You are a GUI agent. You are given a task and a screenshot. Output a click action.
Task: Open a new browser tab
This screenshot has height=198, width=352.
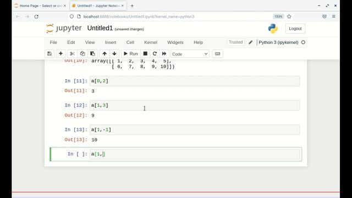tap(132, 6)
